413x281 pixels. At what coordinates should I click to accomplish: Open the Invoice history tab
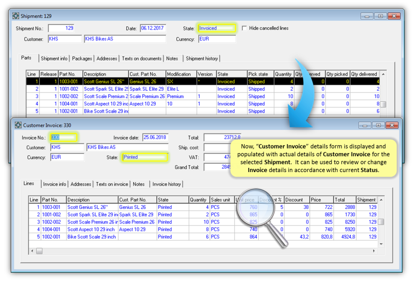(x=166, y=184)
